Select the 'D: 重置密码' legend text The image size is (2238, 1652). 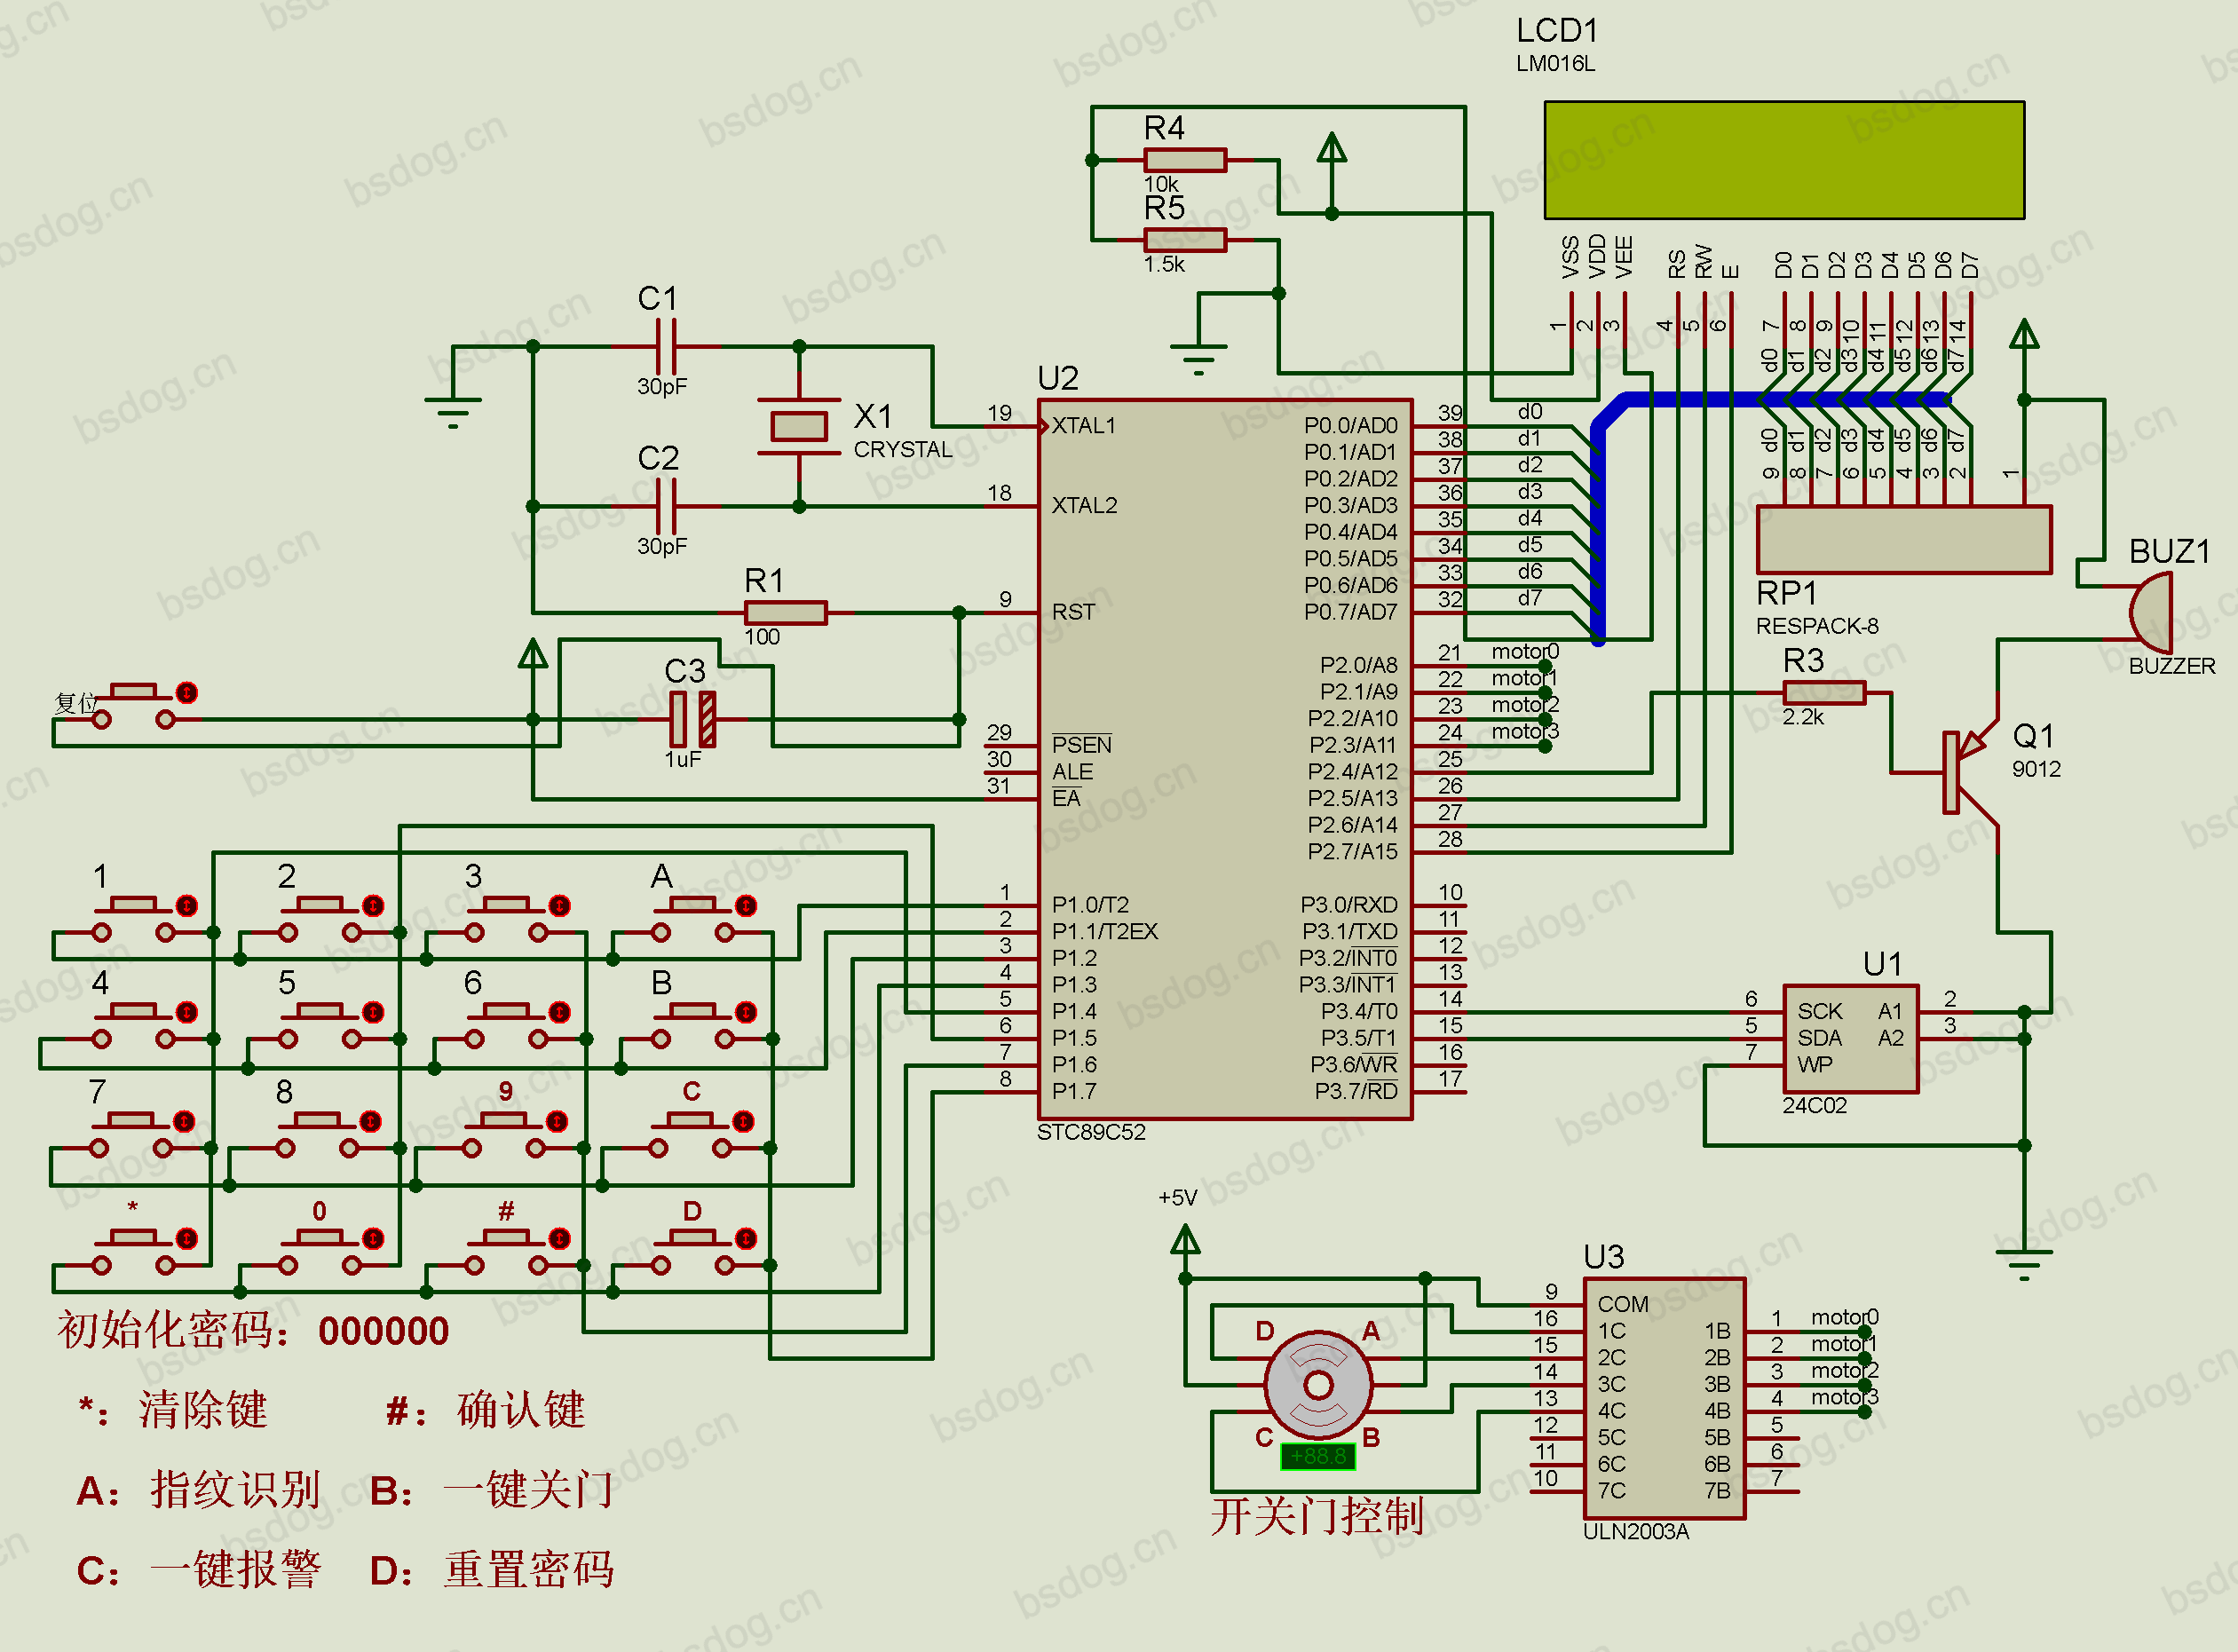(491, 1570)
